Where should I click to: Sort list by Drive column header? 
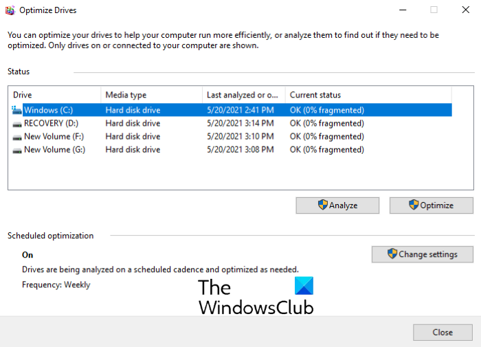(55, 95)
